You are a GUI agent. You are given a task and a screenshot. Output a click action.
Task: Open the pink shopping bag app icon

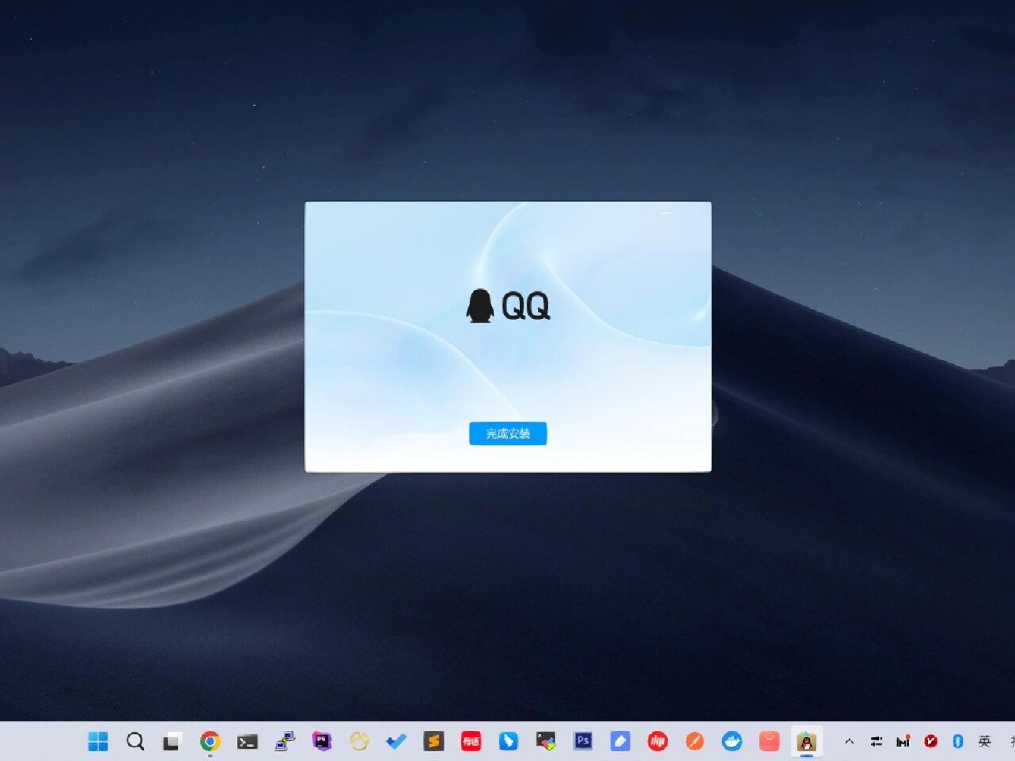[x=769, y=741]
